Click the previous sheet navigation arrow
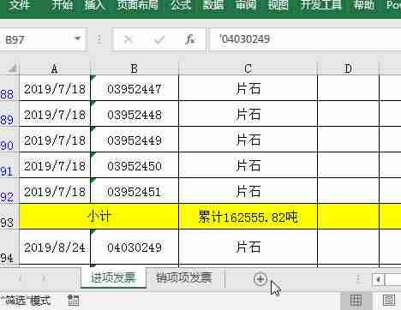The image size is (401, 310). 20,277
